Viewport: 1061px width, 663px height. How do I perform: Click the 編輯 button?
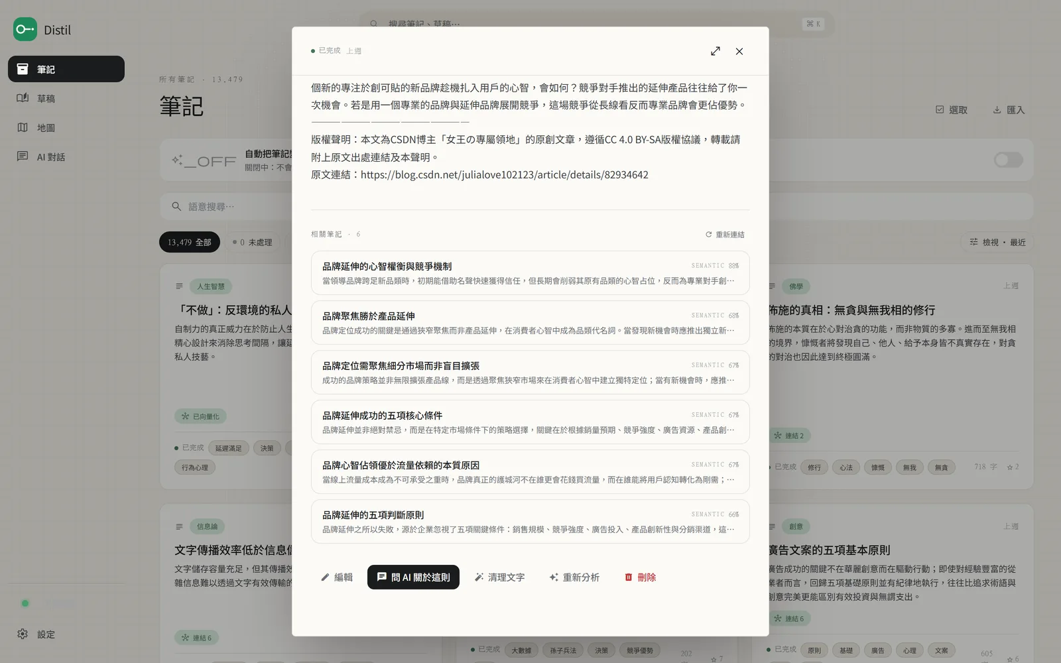point(337,577)
